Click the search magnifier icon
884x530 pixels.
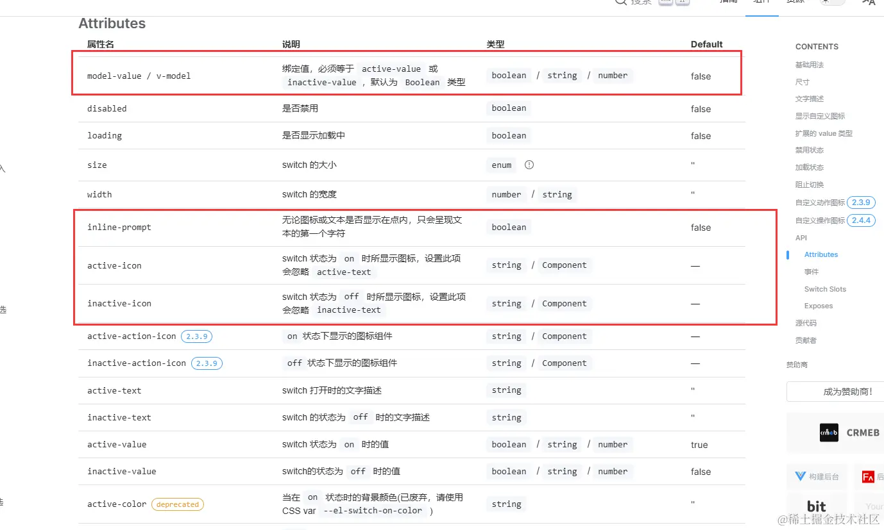tap(620, 2)
